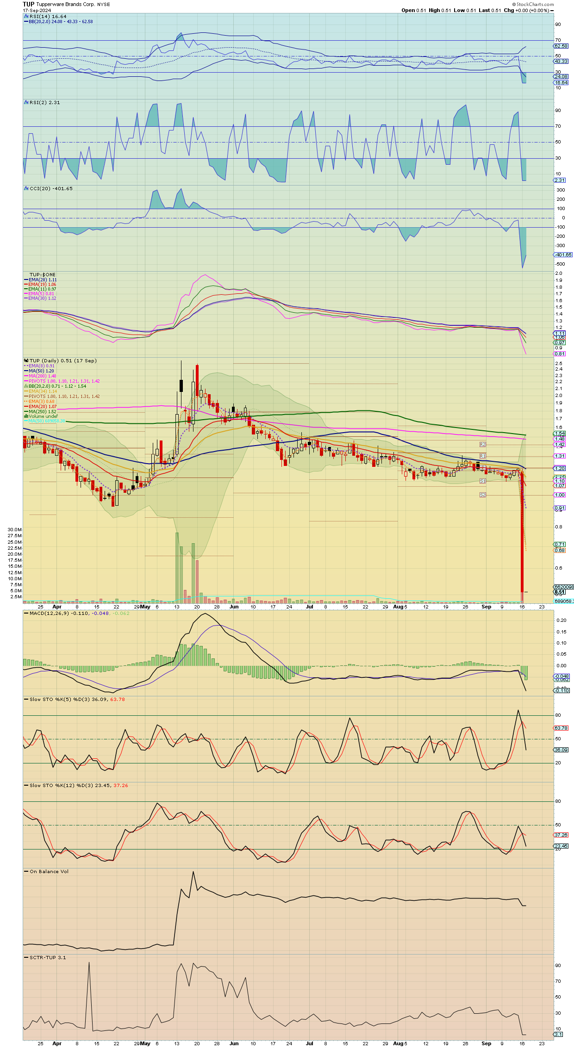Click the EMA(34) 1.14 legend entry
Image resolution: width=574 pixels, height=1048 pixels.
coord(40,391)
